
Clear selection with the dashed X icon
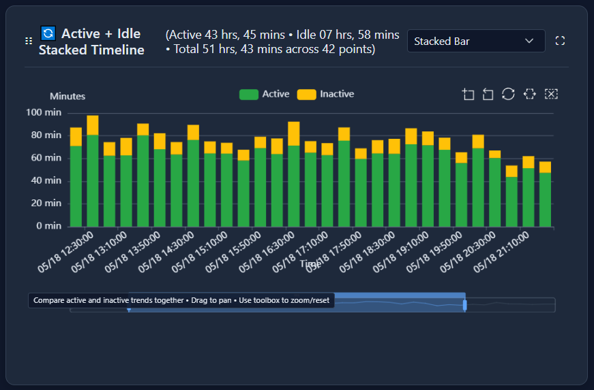click(551, 94)
